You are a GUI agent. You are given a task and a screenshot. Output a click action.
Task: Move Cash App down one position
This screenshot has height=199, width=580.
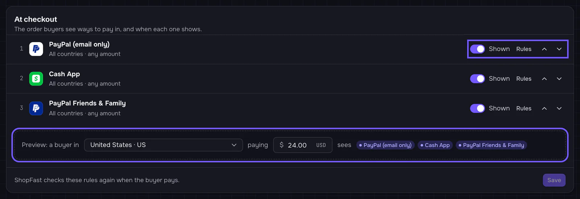coord(559,79)
